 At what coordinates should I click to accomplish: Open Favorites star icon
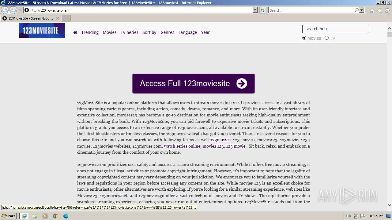379,11
